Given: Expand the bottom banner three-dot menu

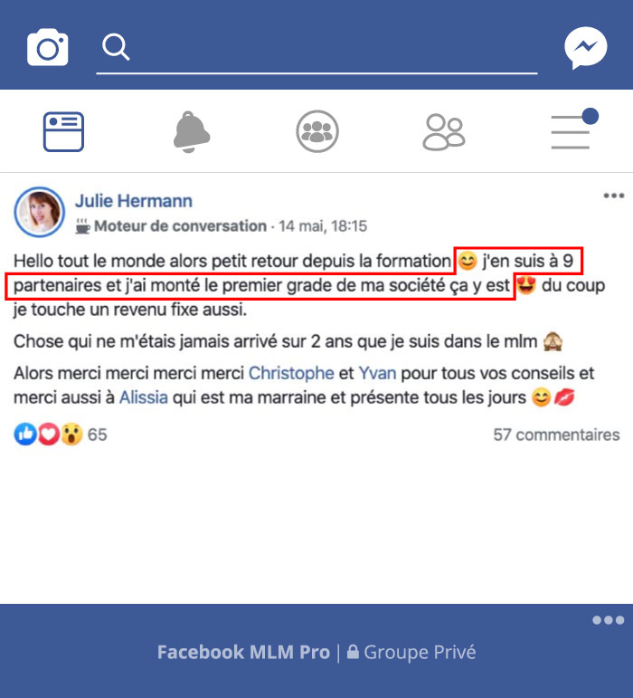Looking at the screenshot, I should point(608,620).
